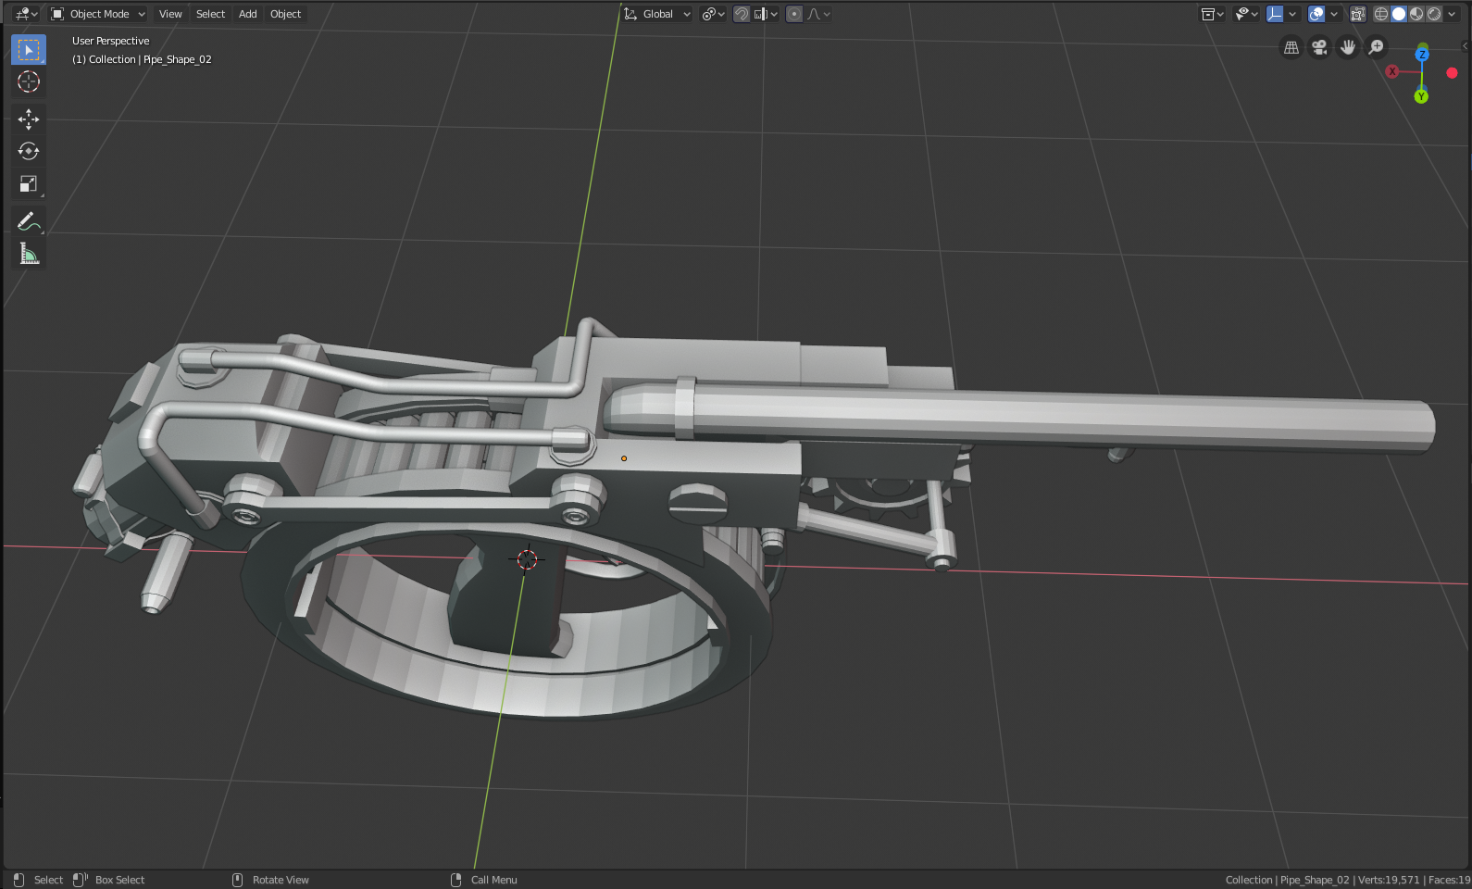Image resolution: width=1472 pixels, height=889 pixels.
Task: Toggle show gizmos button
Action: click(x=1276, y=14)
